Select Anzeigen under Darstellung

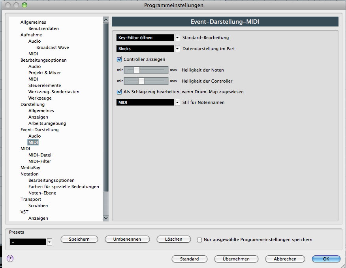[x=38, y=117]
